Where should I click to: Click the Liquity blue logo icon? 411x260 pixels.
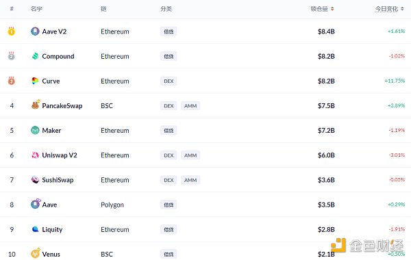coord(35,229)
